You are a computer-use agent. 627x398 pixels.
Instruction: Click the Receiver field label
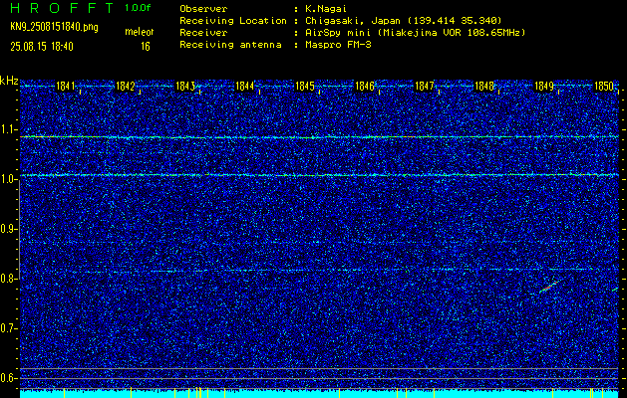(x=203, y=32)
